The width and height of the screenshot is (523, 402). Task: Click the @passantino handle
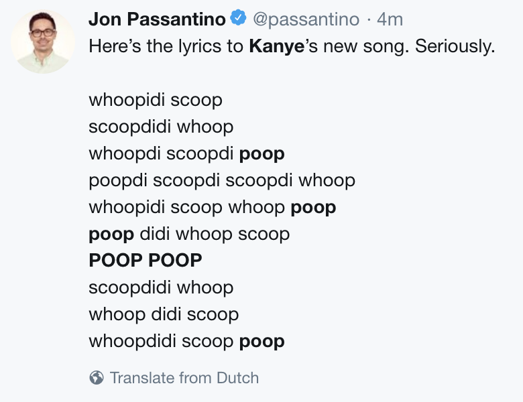click(x=306, y=19)
